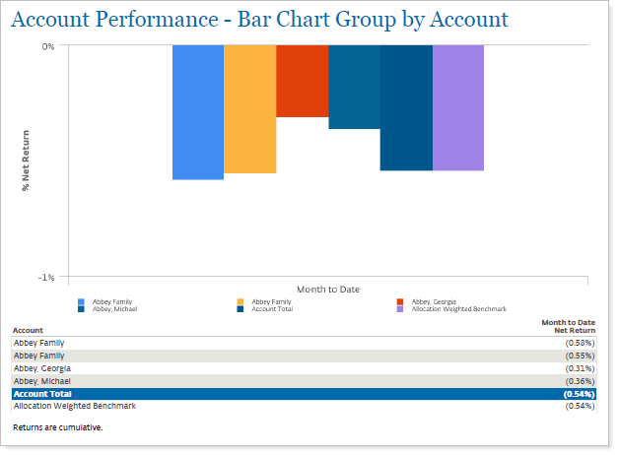The height and width of the screenshot is (455, 618).
Task: Click the Account Performance chart title
Action: (260, 20)
